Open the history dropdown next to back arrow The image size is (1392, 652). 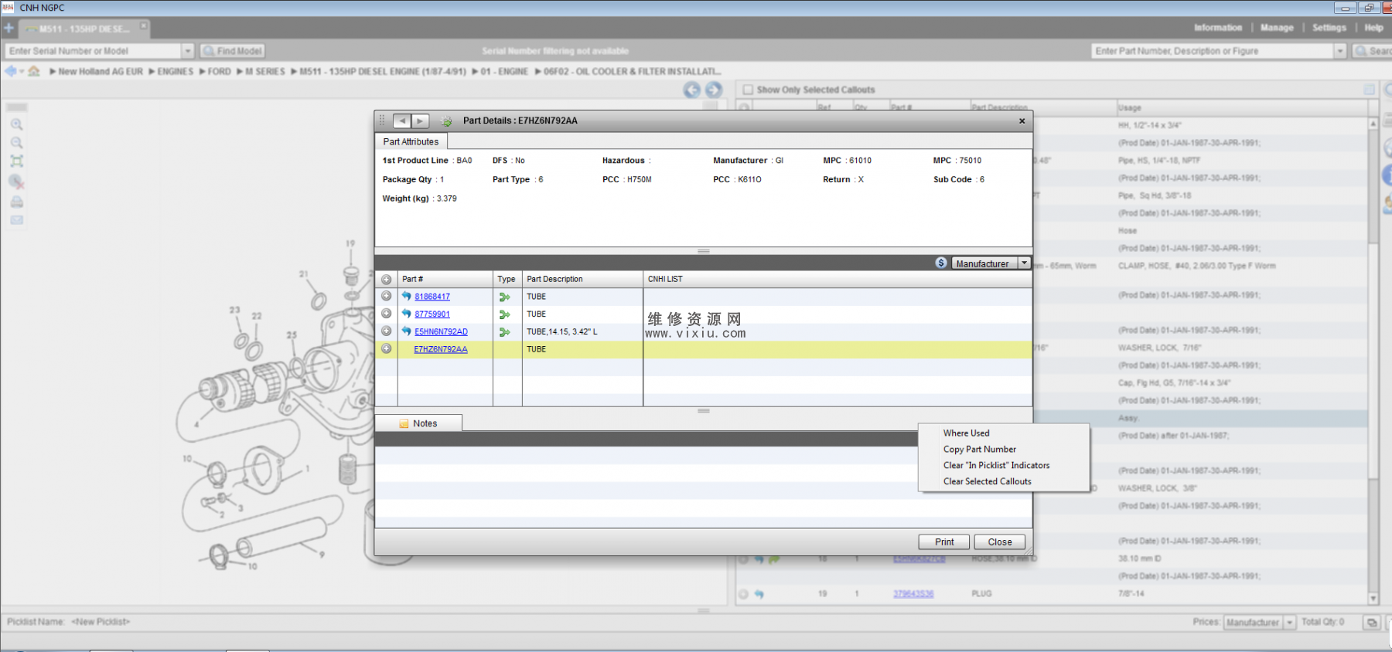[22, 72]
